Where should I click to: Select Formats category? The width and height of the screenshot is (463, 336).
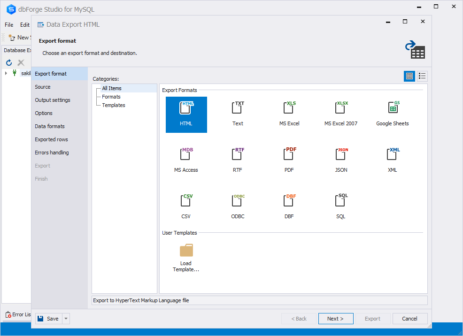pyautogui.click(x=111, y=97)
